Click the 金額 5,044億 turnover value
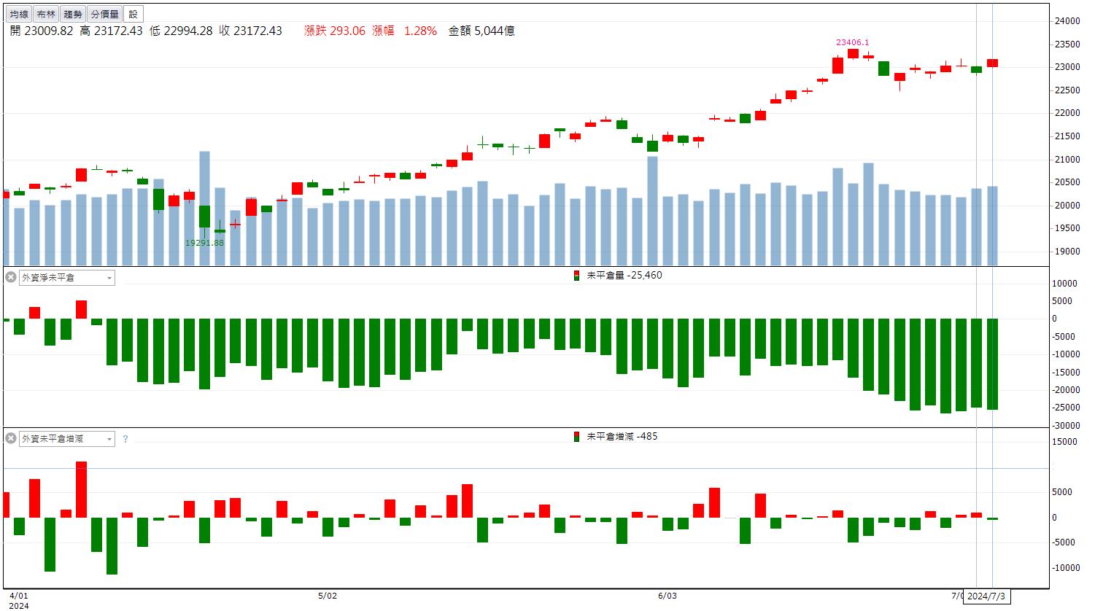 pos(481,31)
